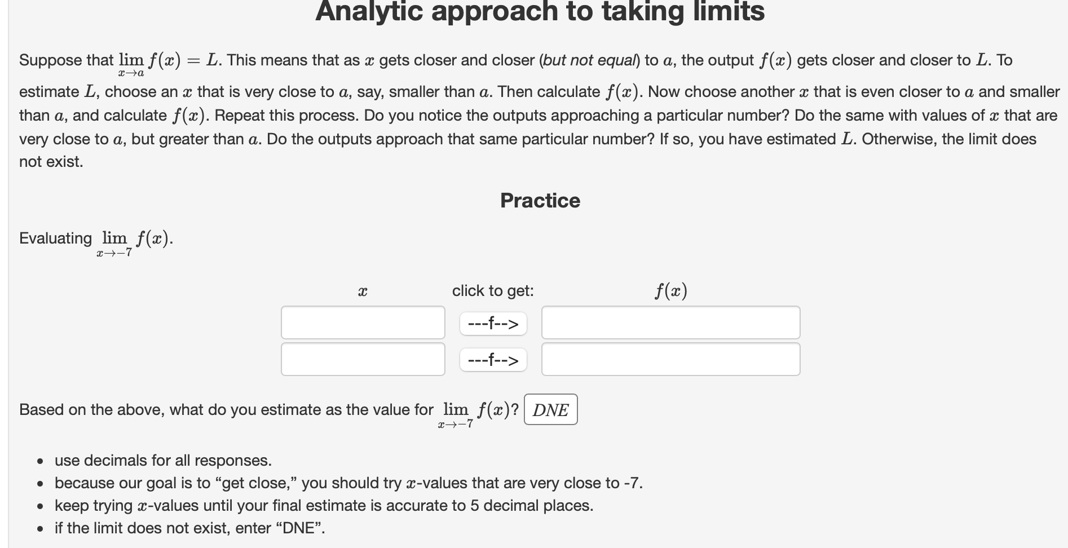Click the "Evaluating lim f(x)" expression
Image resolution: width=1068 pixels, height=548 pixels.
click(95, 240)
